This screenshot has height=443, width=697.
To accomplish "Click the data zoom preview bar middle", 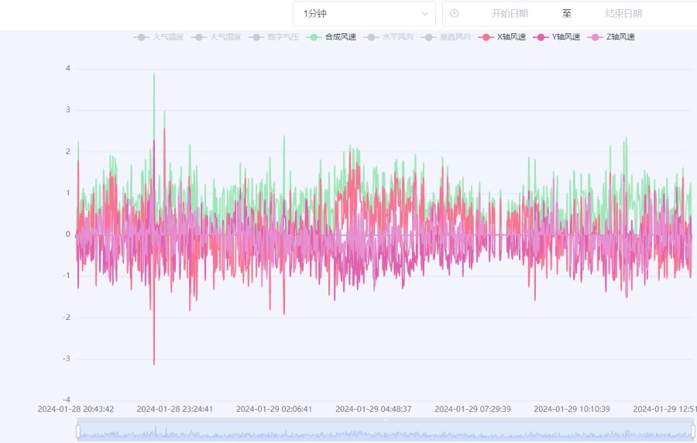I will click(x=385, y=431).
